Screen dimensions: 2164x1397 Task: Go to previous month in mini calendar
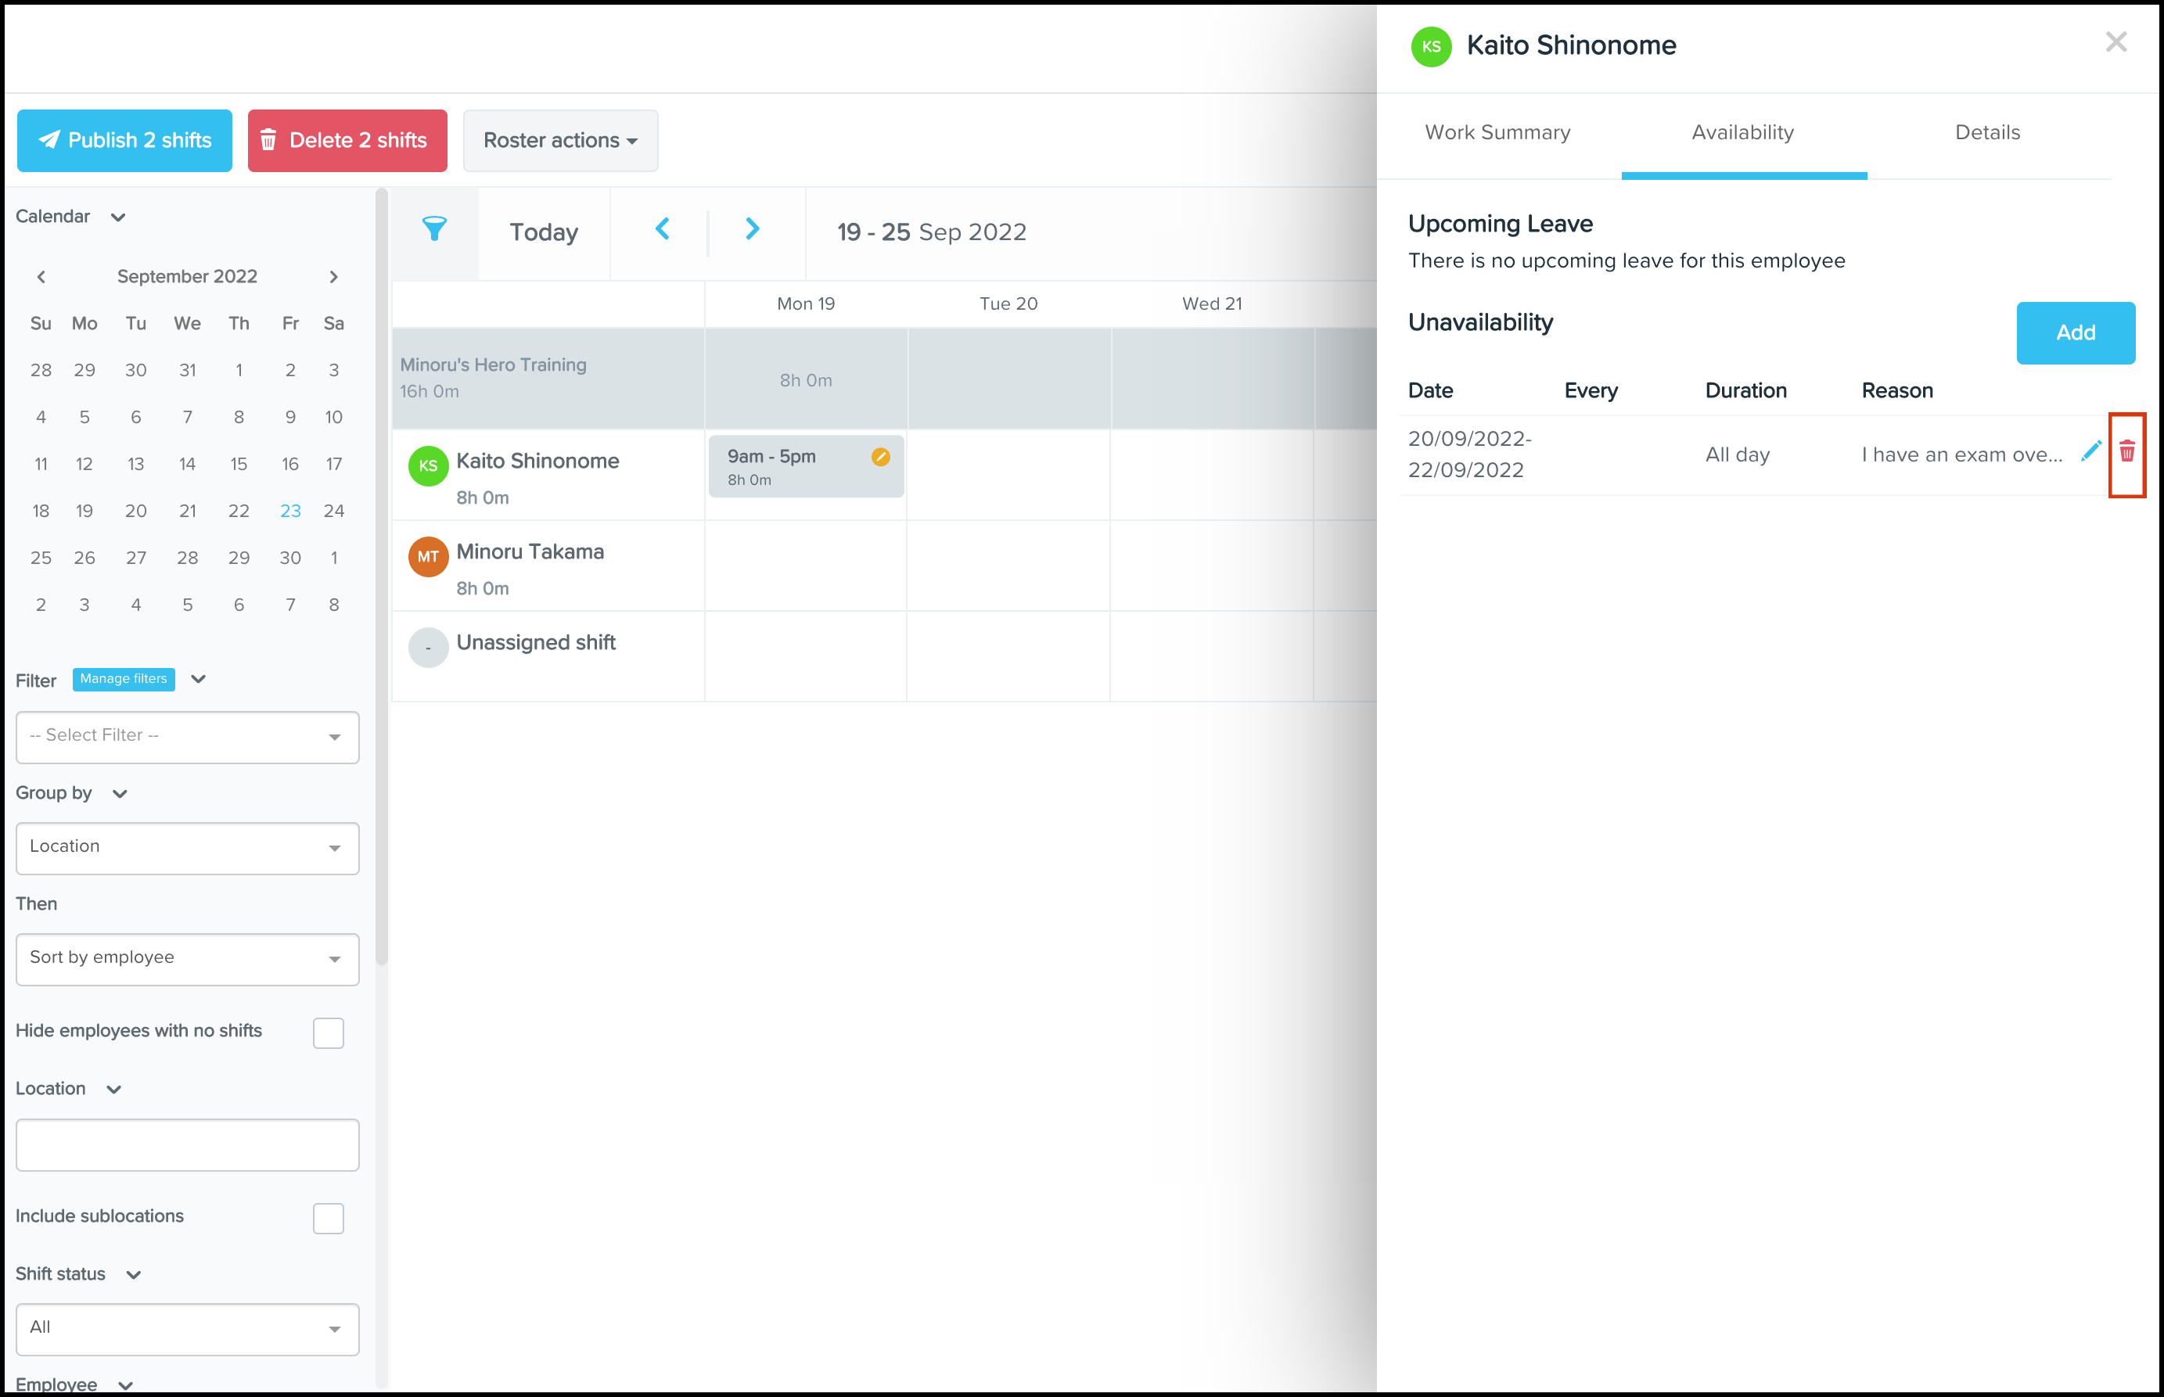41,278
